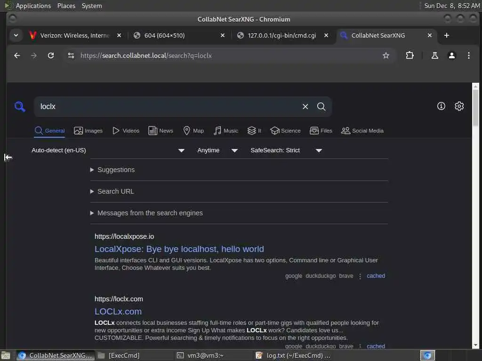Click the SearXNG magnifier logo
Viewport: 482px width, 361px height.
(x=20, y=107)
